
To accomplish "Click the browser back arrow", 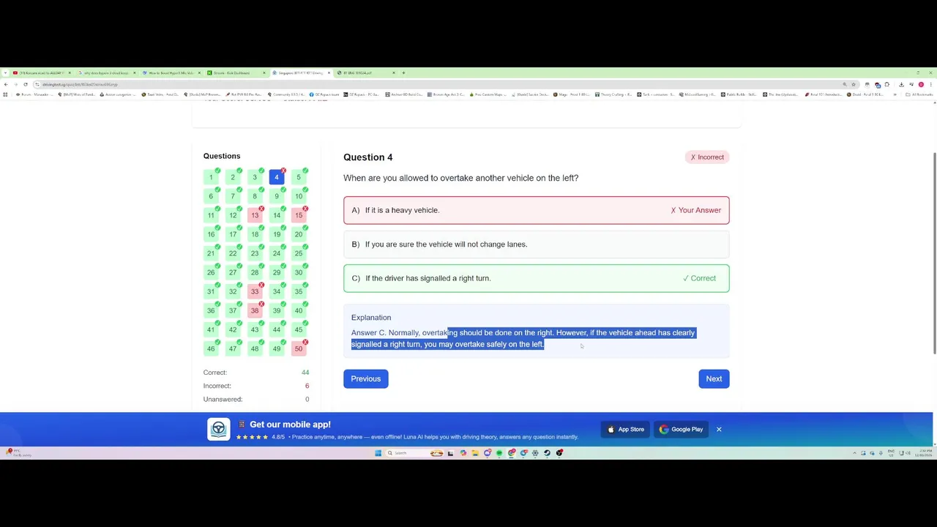I will pos(5,84).
